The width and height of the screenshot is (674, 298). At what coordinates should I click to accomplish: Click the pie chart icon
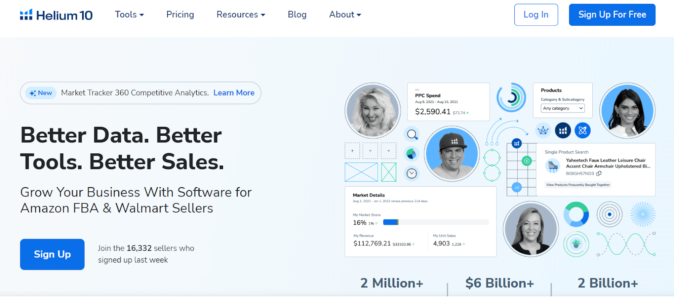pyautogui.click(x=412, y=154)
